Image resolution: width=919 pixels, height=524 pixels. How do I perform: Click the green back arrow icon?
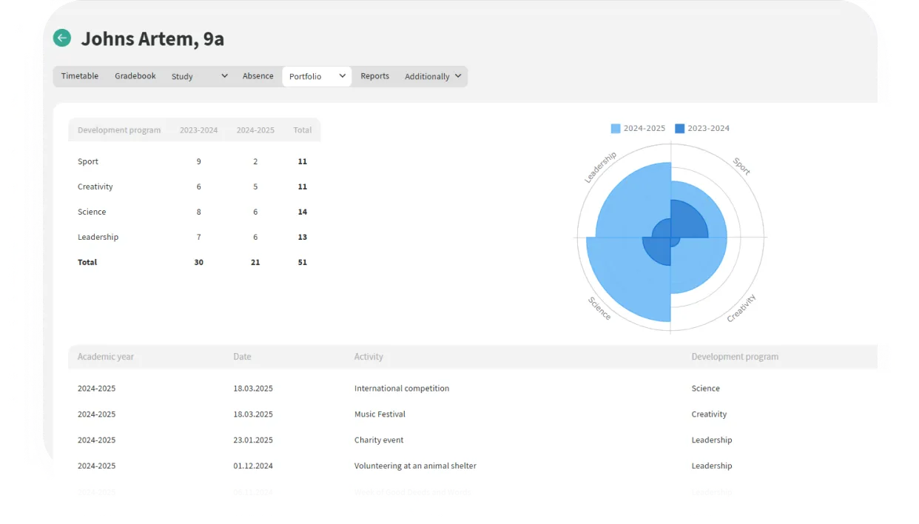click(62, 38)
